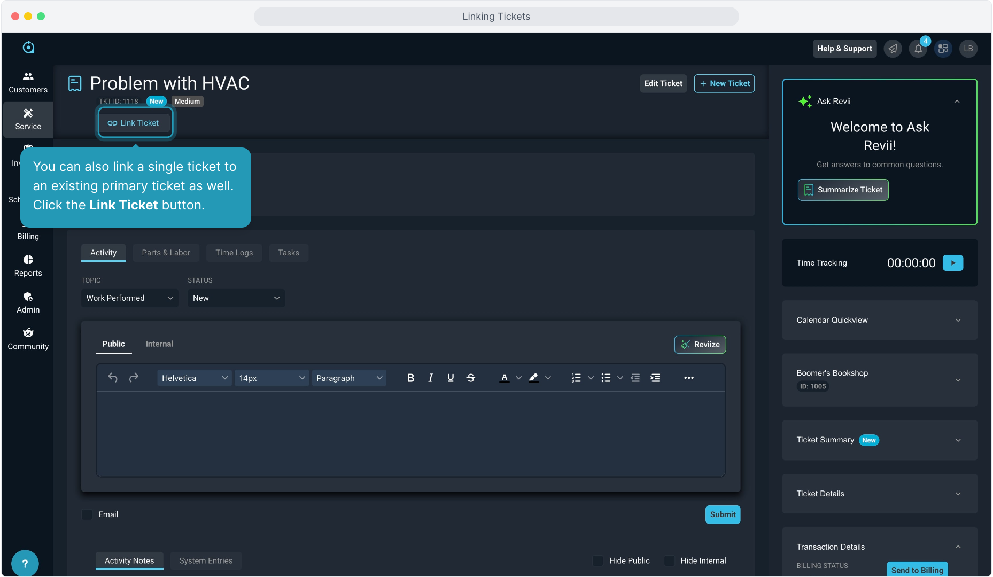The height and width of the screenshot is (577, 993).
Task: Open the Reports section in sidebar
Action: (28, 266)
